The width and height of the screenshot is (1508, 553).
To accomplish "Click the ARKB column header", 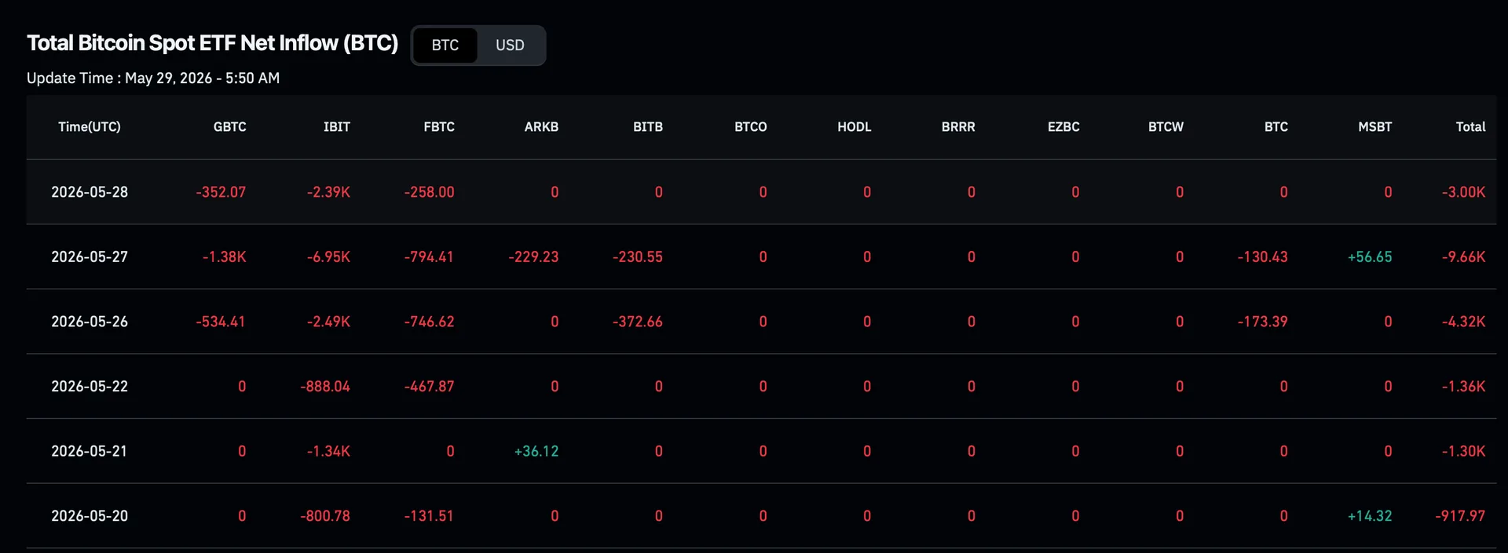I will (x=542, y=127).
